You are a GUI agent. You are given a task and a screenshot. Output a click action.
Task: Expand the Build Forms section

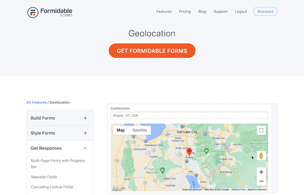click(x=60, y=118)
